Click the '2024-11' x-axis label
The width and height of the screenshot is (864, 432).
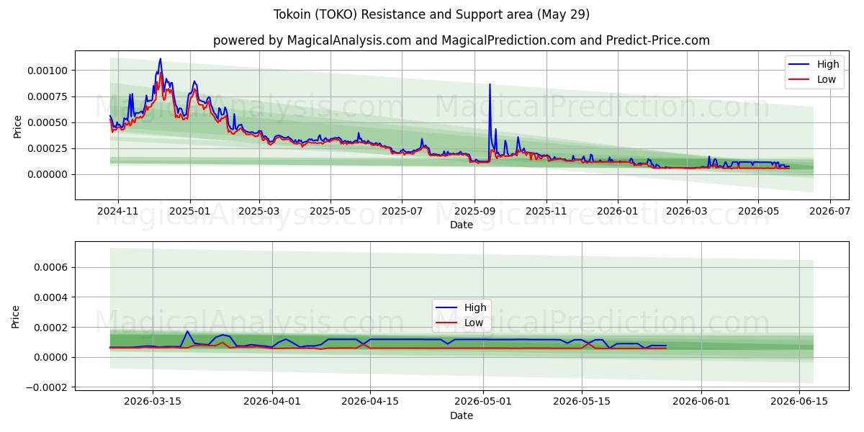(117, 212)
